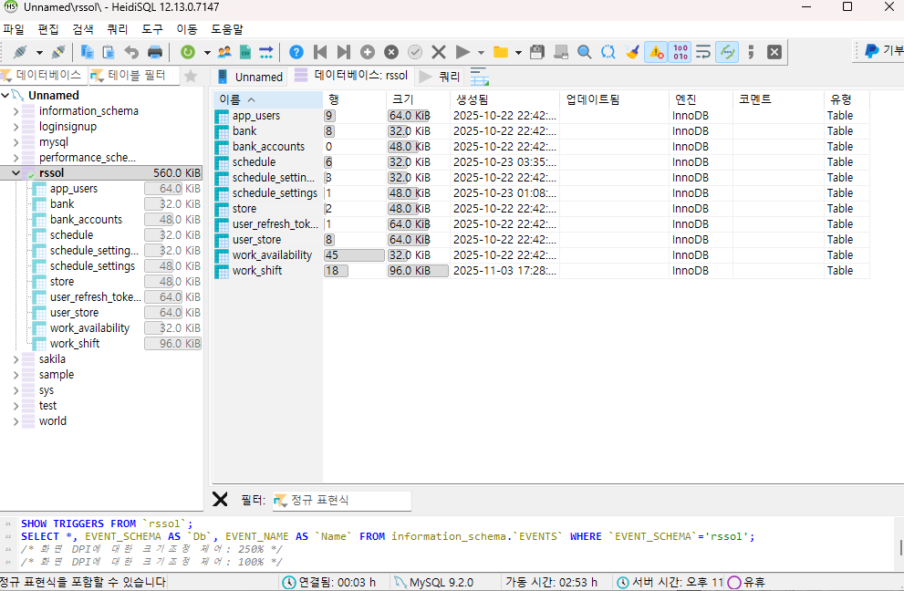Select the work_availability row in the table list

click(x=541, y=255)
